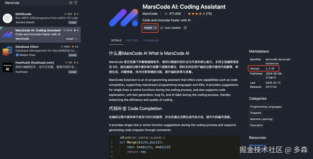Open the Install dropdown arrow in details
The height and width of the screenshot is (159, 313).
pyautogui.click(x=155, y=28)
